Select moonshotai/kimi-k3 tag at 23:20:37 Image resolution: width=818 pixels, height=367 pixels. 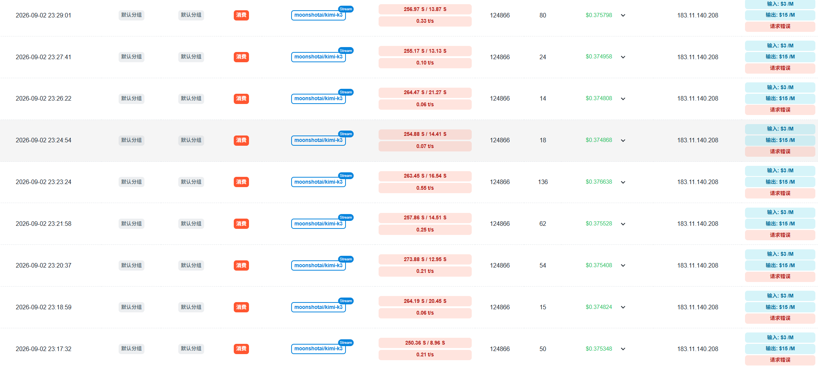[x=318, y=265]
